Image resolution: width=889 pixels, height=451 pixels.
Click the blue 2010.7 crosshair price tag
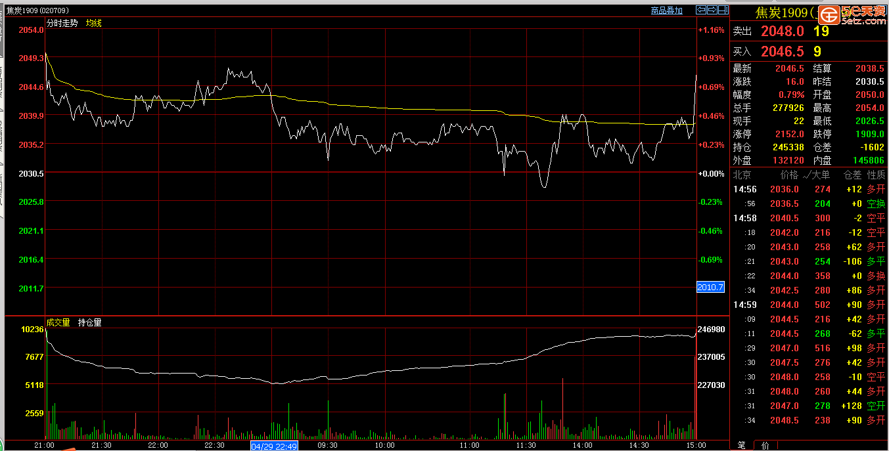click(710, 287)
